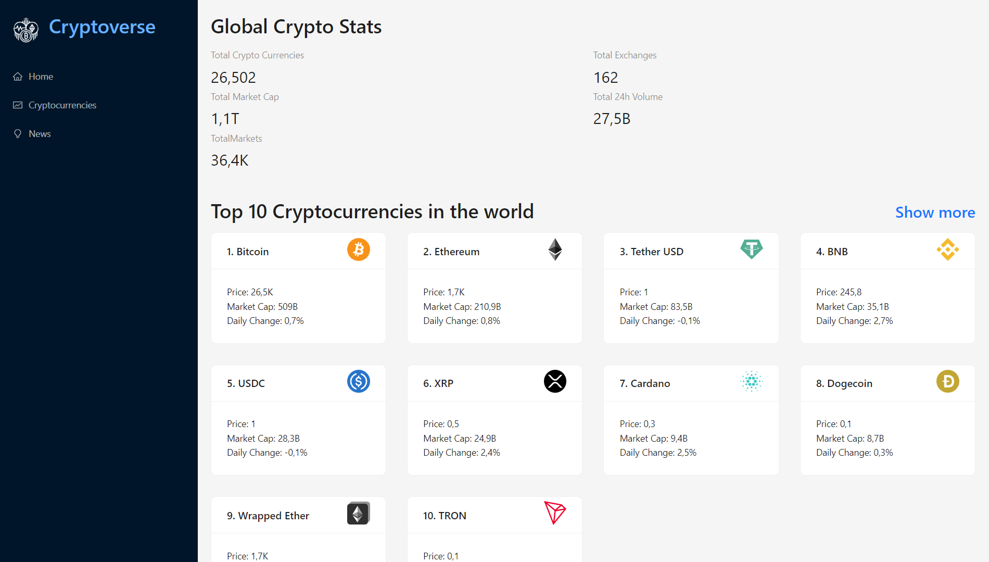This screenshot has width=989, height=562.
Task: Click the News lightbulb icon
Action: click(17, 133)
